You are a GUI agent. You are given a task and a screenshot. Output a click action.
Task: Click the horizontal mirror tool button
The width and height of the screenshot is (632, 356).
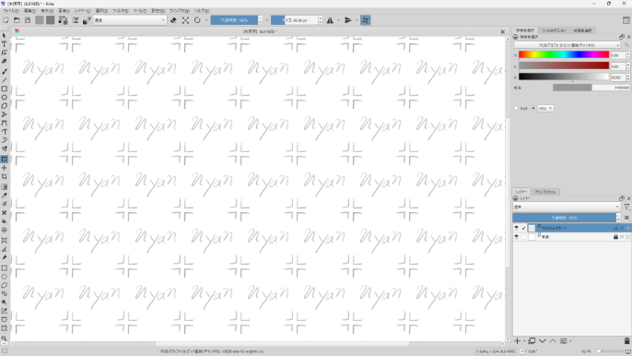coord(330,20)
